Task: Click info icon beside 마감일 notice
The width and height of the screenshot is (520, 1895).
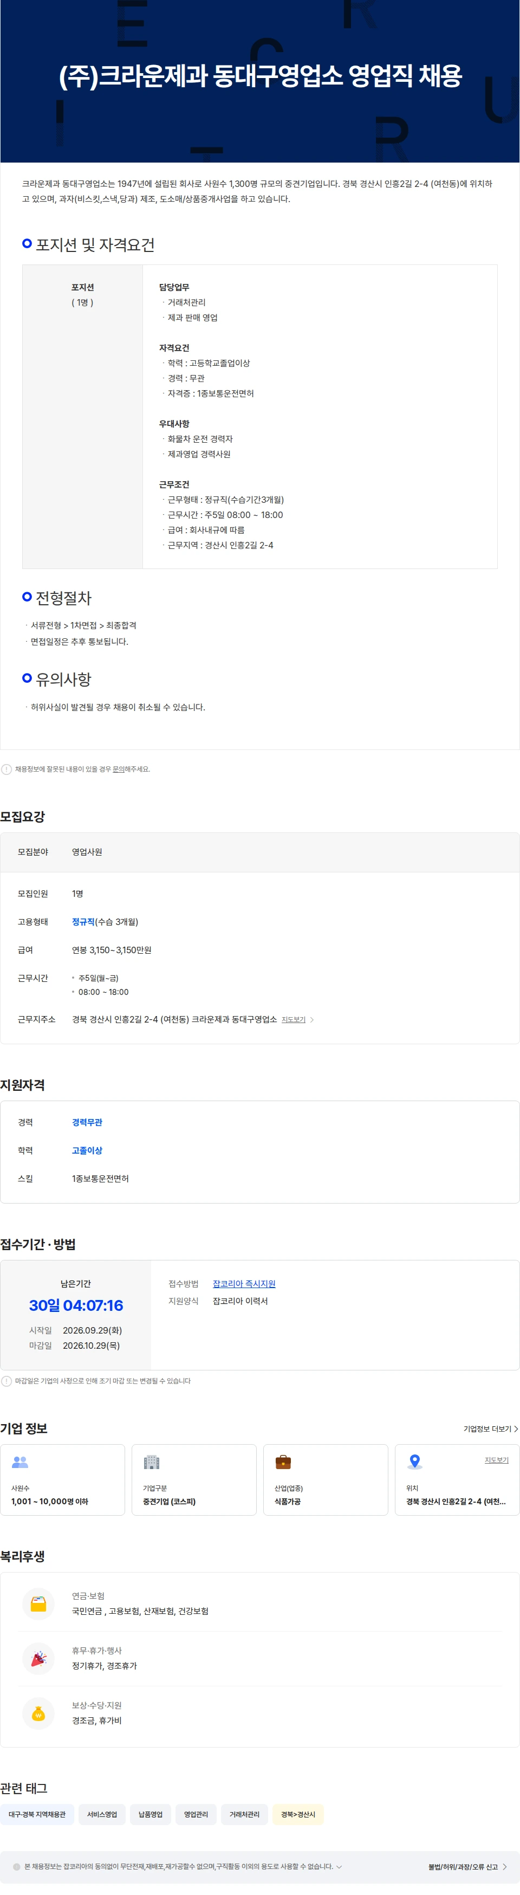Action: point(6,1381)
